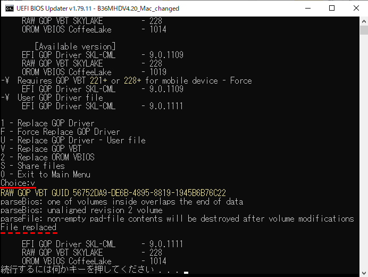Click the scrollbar up arrow
368x277 pixels.
(363, 21)
